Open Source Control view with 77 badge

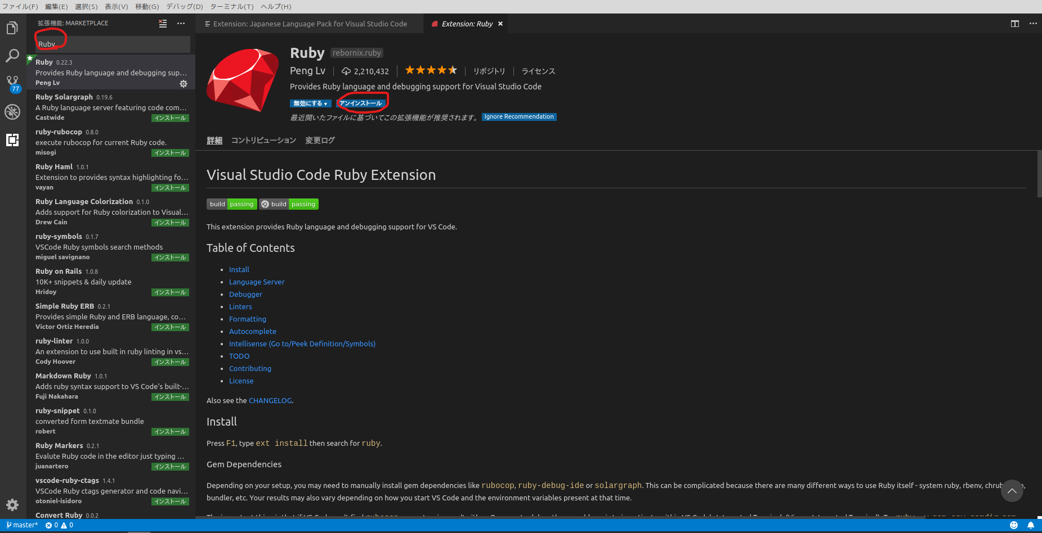point(12,84)
